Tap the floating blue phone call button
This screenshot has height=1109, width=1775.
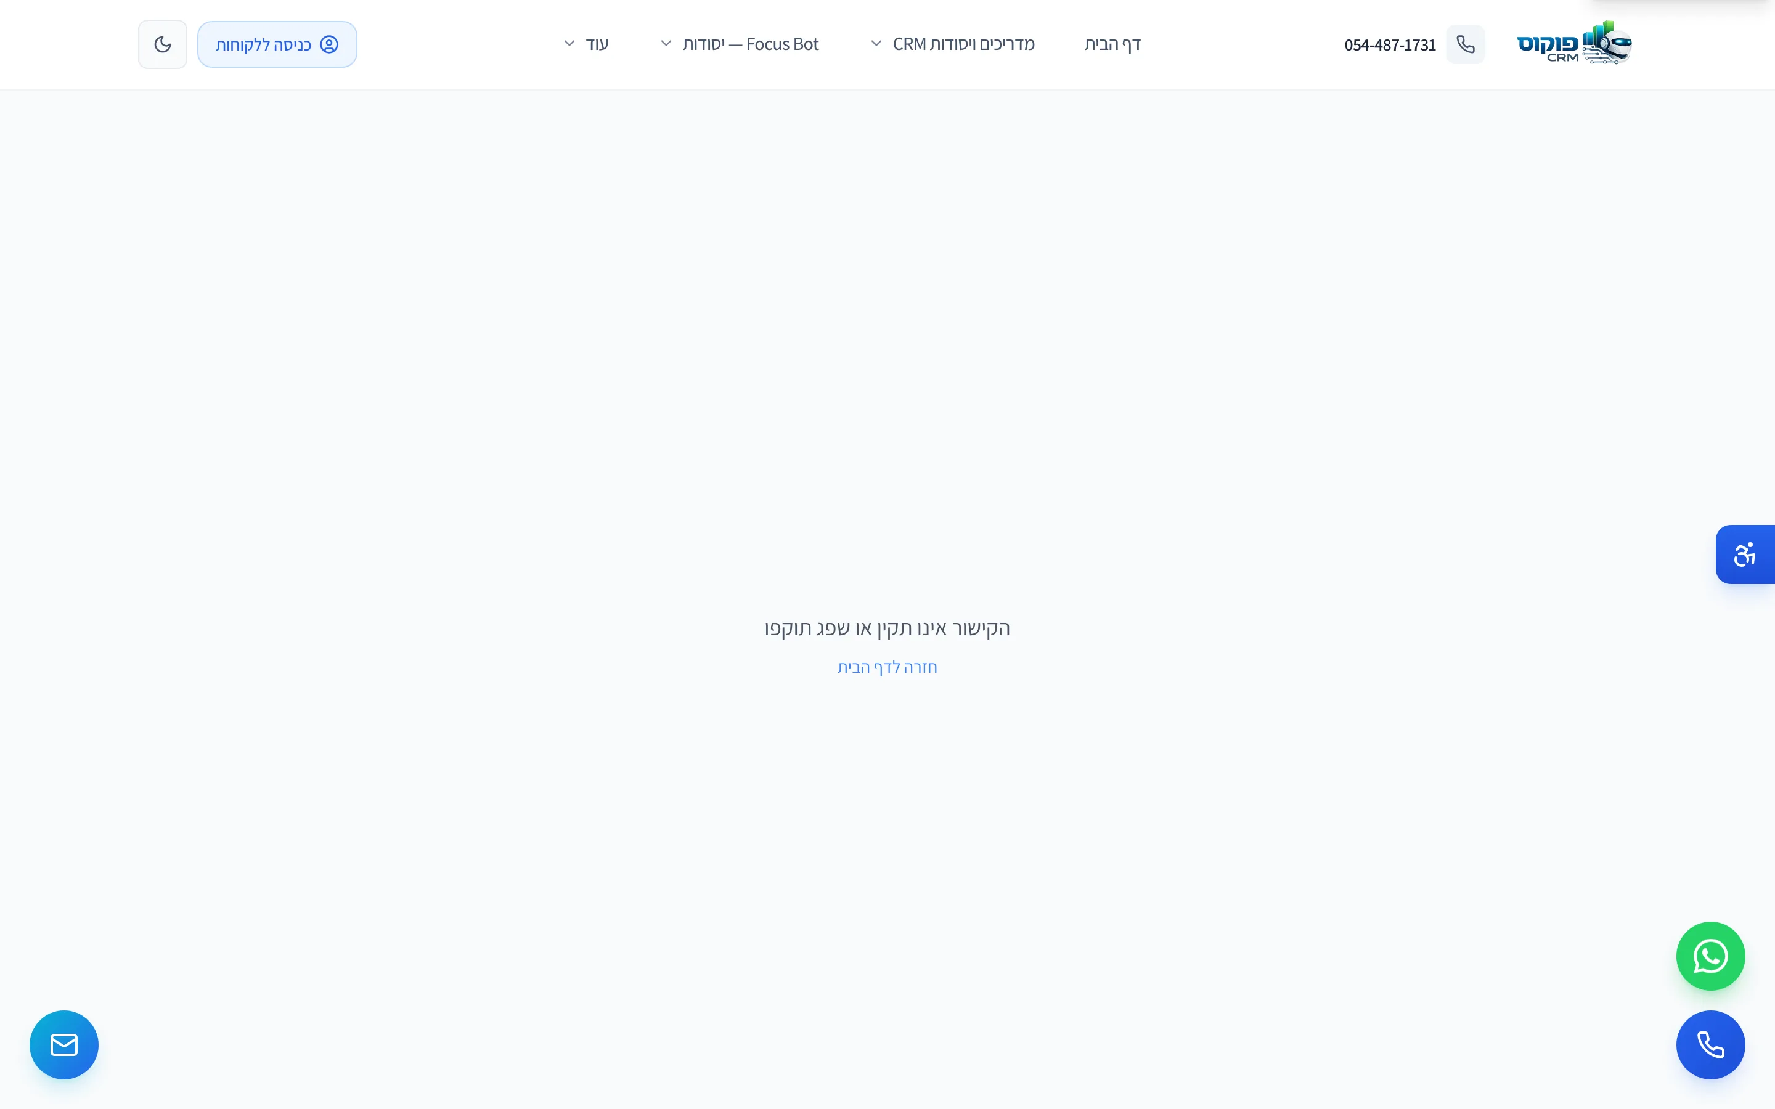click(x=1710, y=1044)
